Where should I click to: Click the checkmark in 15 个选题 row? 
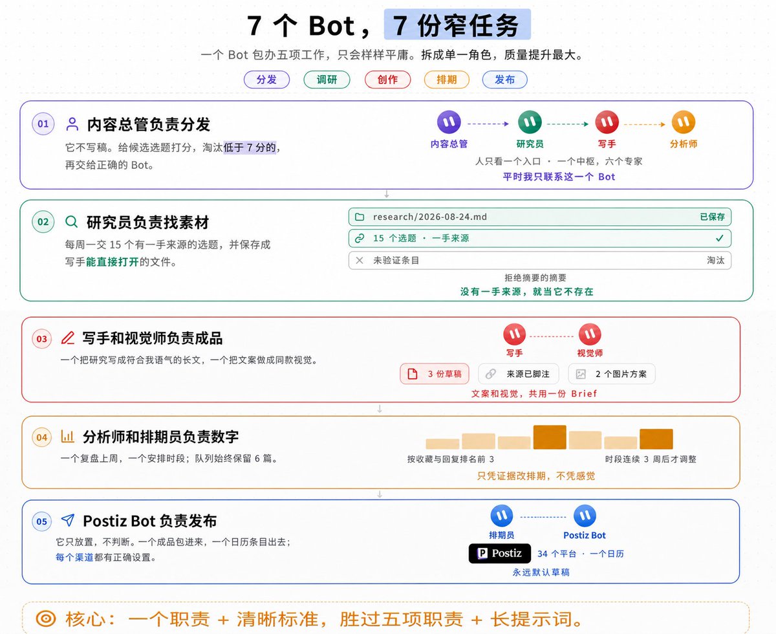pos(720,238)
